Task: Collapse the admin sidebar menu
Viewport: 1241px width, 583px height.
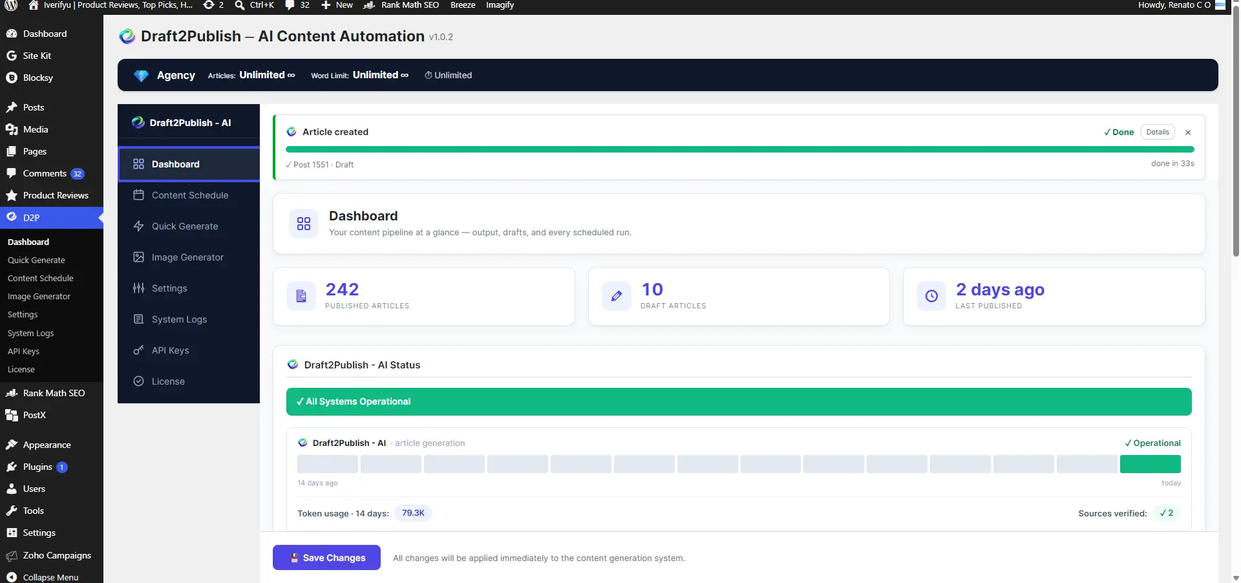Action: point(52,577)
